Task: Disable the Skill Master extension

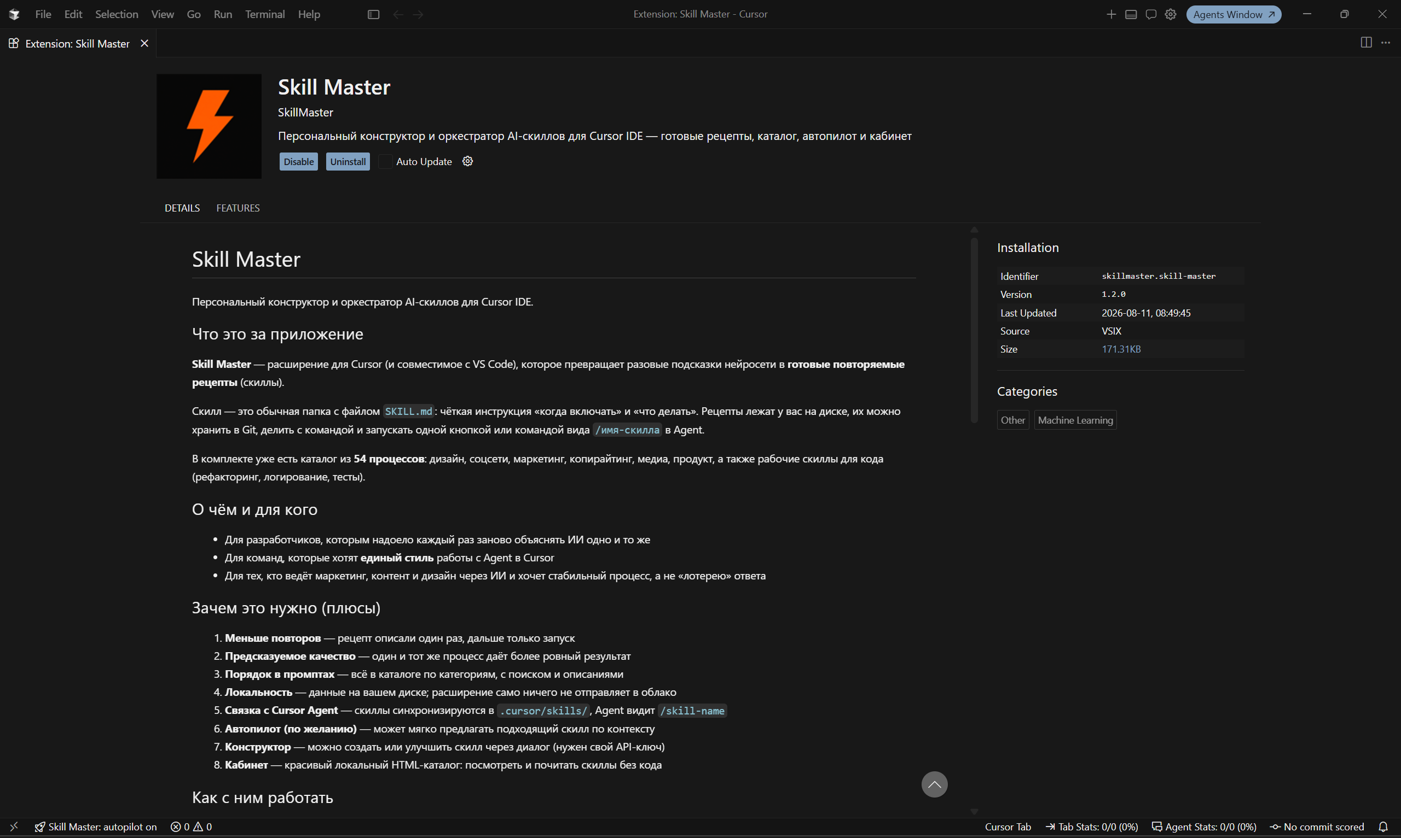Action: coord(298,161)
